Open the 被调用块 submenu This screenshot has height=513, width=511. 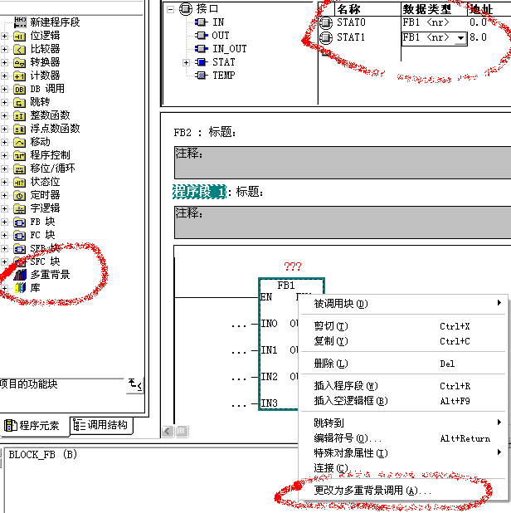coord(404,304)
